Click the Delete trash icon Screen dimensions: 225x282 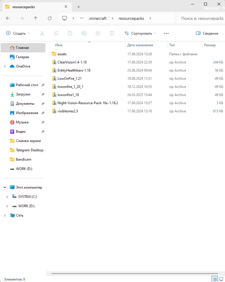pos(112,33)
